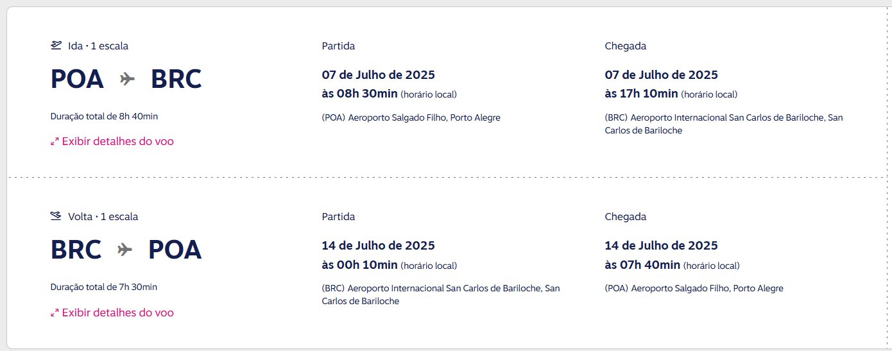The width and height of the screenshot is (892, 351).
Task: Select the BRC origin code in return flight
Action: point(76,250)
